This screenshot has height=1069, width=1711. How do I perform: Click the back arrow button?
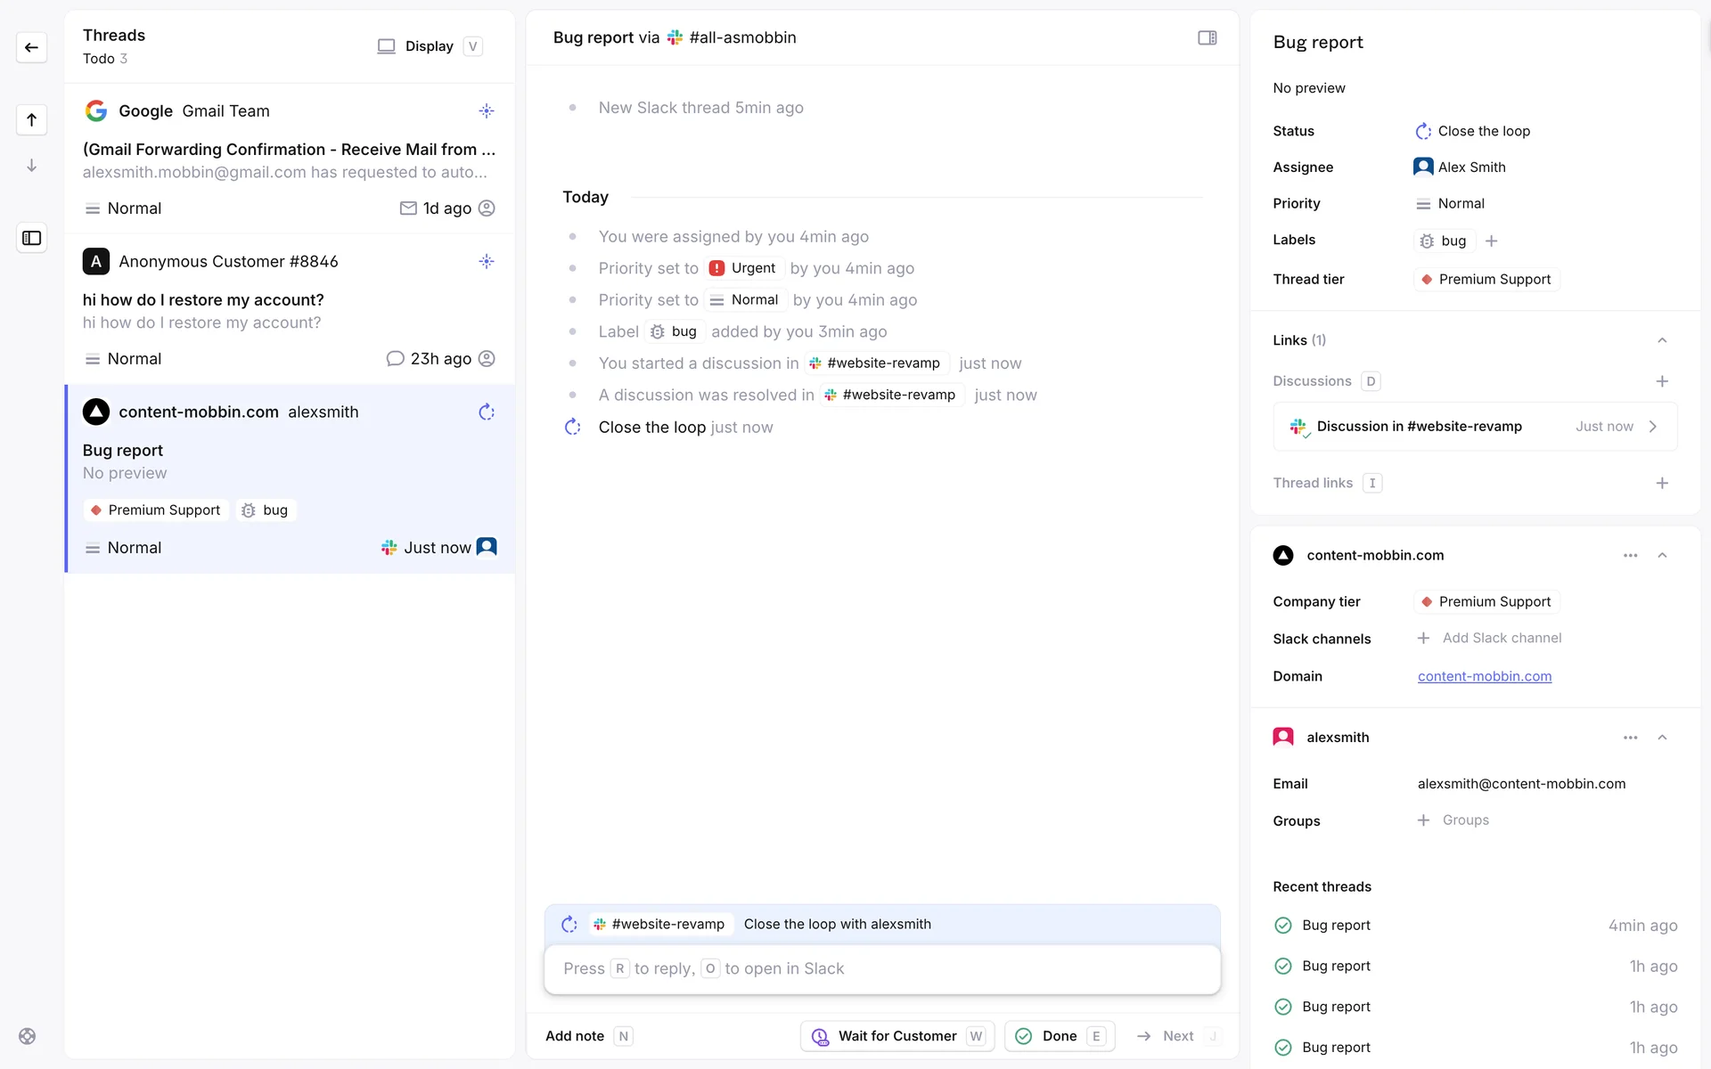coord(31,47)
